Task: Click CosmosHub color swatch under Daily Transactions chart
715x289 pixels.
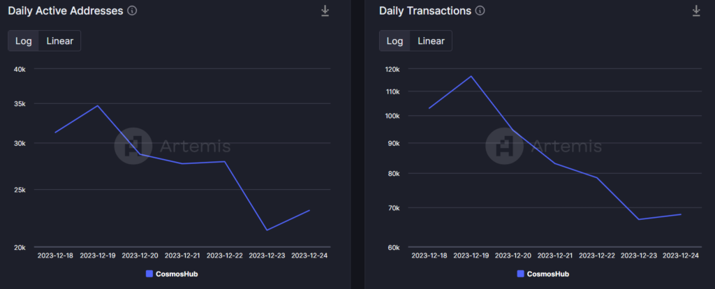Action: [x=521, y=274]
